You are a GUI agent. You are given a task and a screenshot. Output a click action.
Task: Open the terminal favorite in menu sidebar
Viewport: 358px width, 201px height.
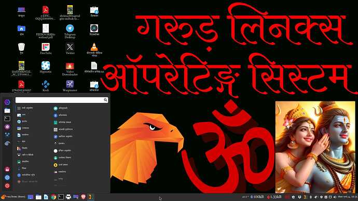[x=7, y=119]
